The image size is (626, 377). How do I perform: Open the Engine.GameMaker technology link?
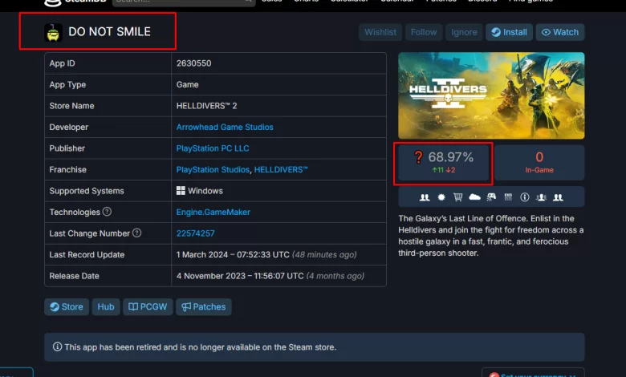[x=213, y=213]
